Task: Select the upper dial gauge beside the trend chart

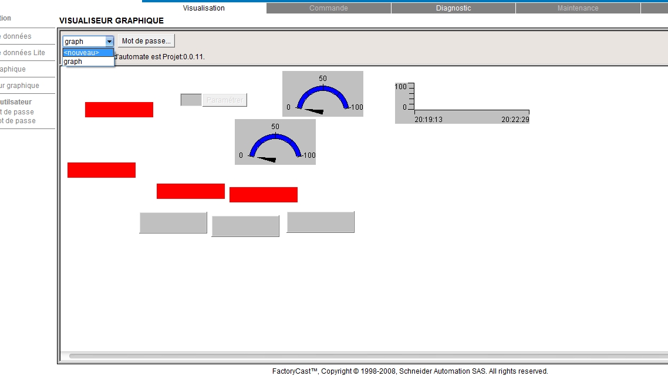Action: coord(323,94)
